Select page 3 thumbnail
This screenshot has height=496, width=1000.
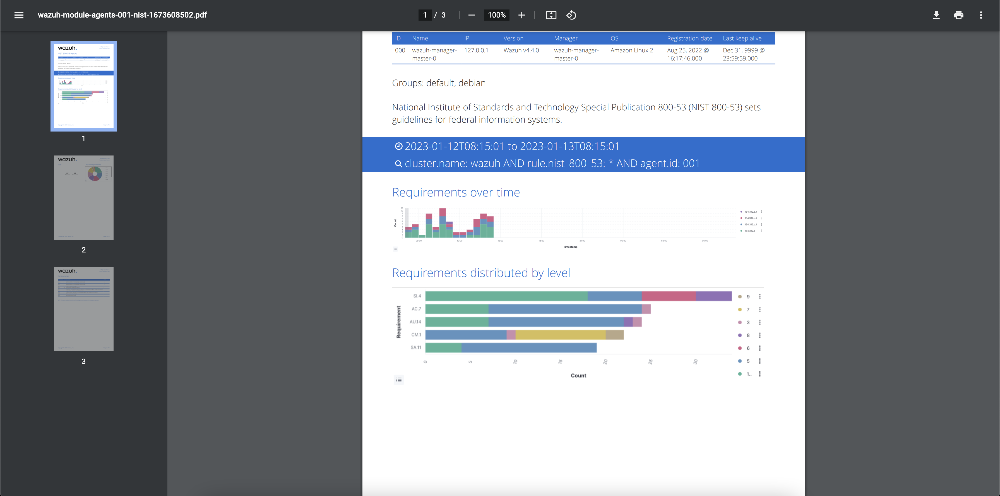click(83, 309)
